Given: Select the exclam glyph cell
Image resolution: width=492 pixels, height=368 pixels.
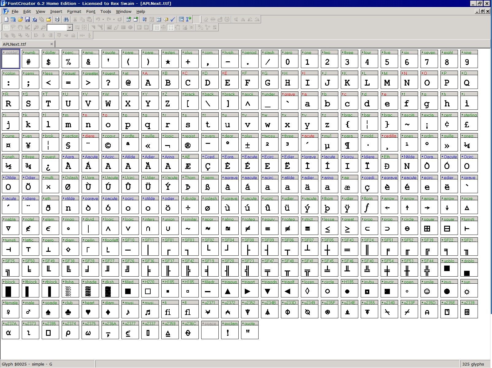Looking at the screenshot, I should 230,330.
